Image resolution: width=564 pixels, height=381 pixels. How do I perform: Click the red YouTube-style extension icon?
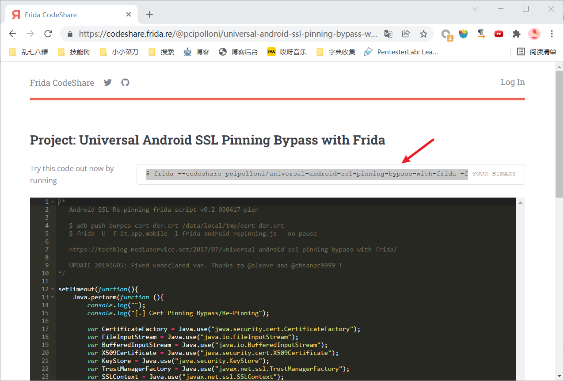pyautogui.click(x=499, y=34)
